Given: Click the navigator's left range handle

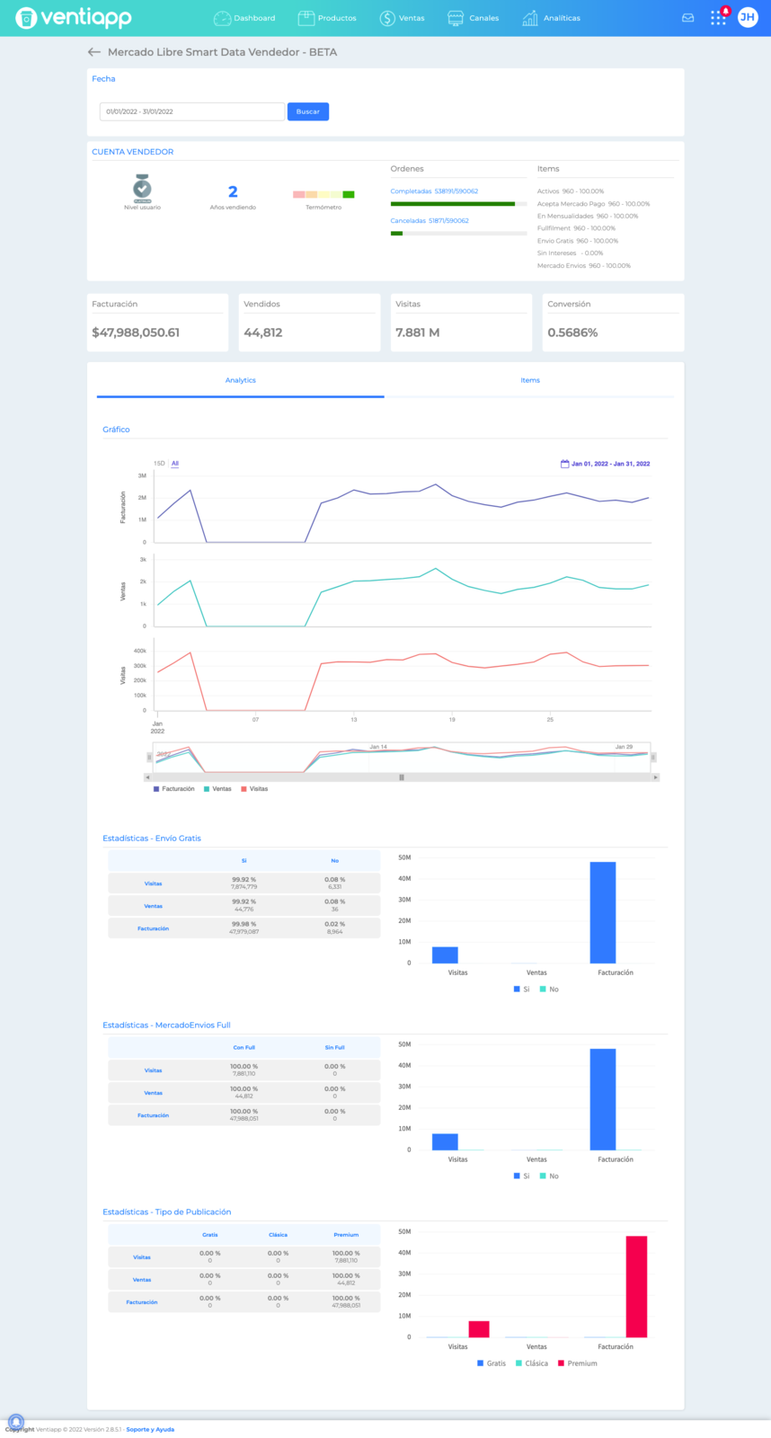Looking at the screenshot, I should tap(150, 758).
